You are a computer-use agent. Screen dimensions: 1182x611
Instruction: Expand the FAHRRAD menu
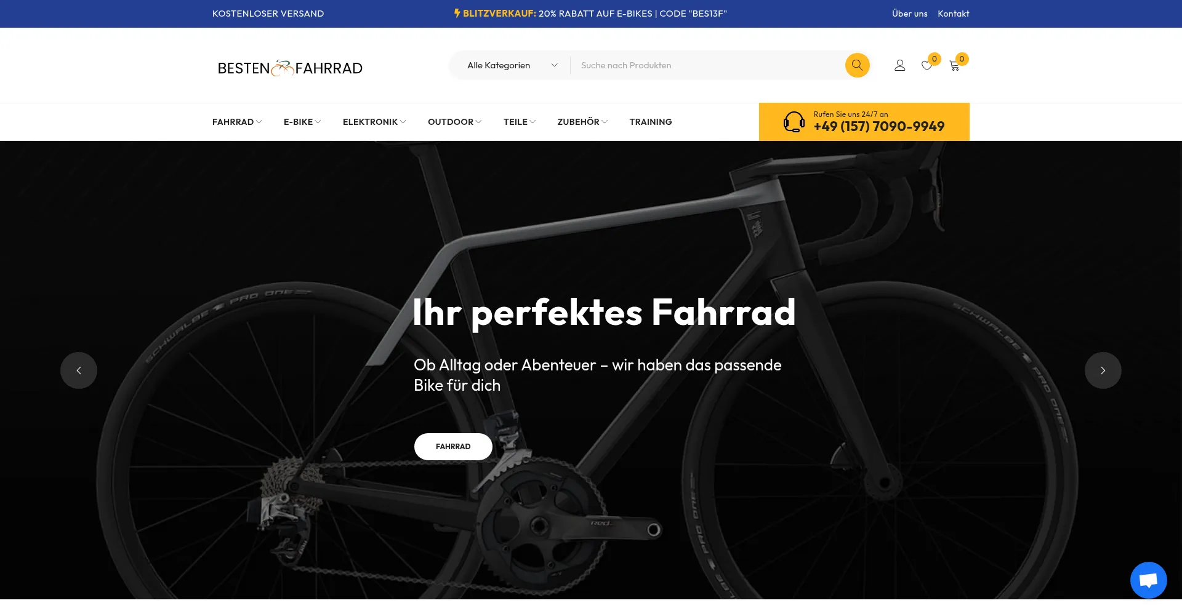237,122
